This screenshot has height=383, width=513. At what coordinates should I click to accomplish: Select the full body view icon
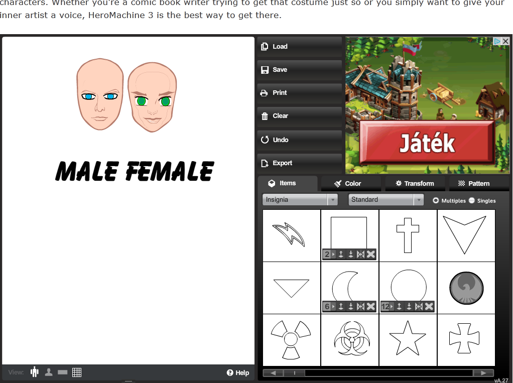click(35, 372)
